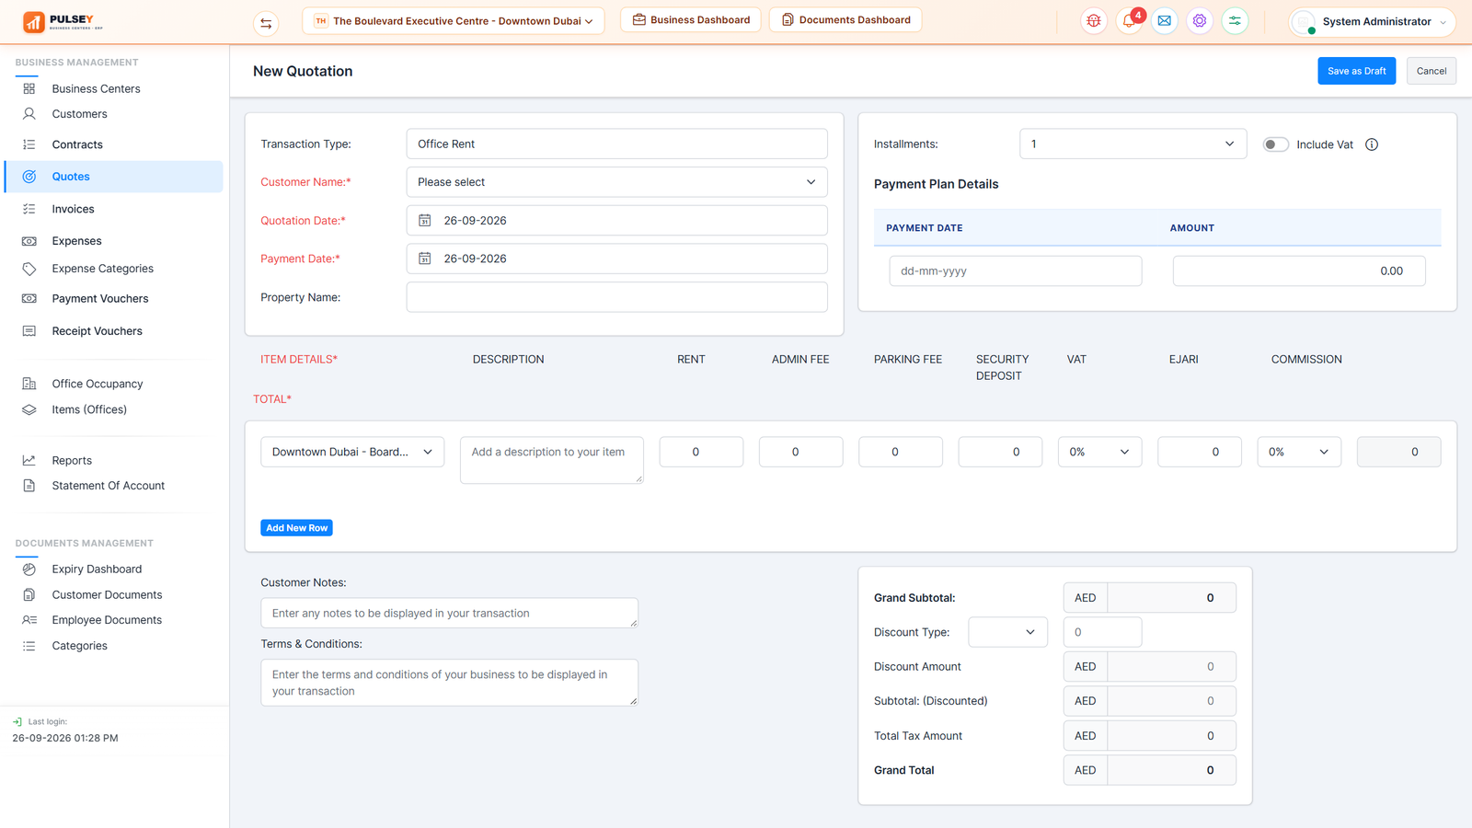Expand the Discount Type dropdown
This screenshot has width=1472, height=828.
point(1007,632)
